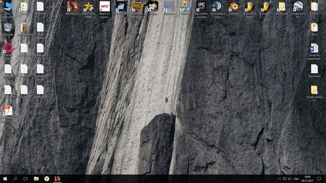326x183 pixels.
Task: Click the PUBG game shortcut
Action: (137, 7)
